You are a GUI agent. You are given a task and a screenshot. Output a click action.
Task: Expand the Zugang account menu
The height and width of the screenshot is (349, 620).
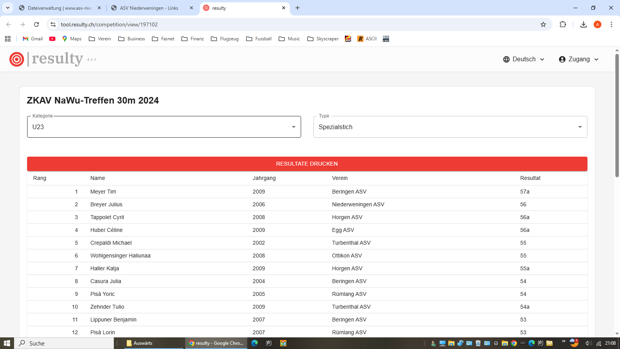[x=579, y=59]
